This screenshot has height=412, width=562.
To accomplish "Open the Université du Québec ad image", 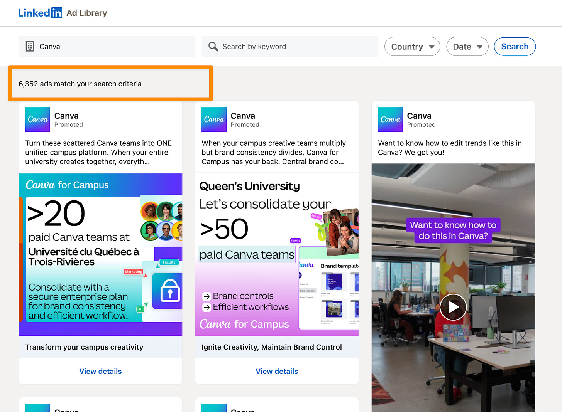I will coord(100,254).
